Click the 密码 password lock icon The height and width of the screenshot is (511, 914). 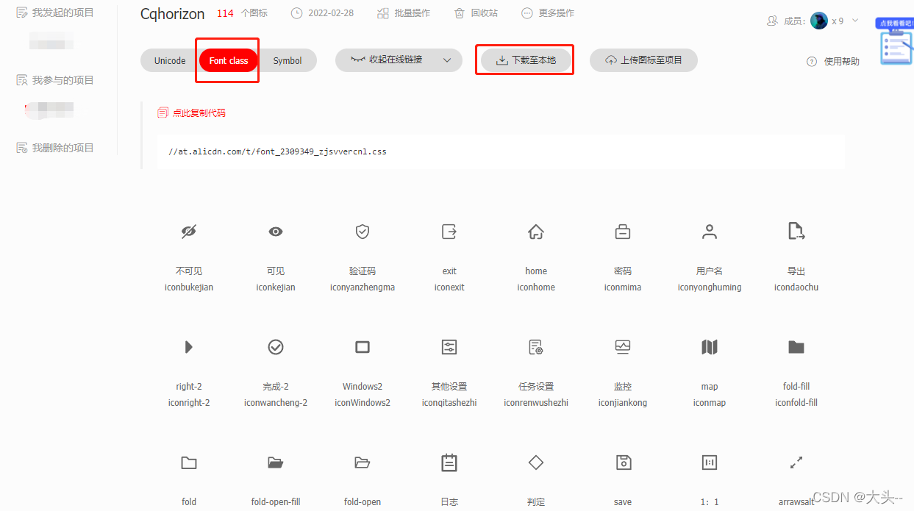(623, 231)
